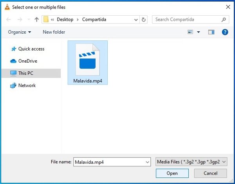
Task: Open the Organize menu
Action: coord(20,32)
